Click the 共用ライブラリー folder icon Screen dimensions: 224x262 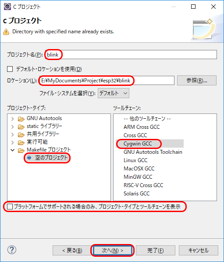21,135
